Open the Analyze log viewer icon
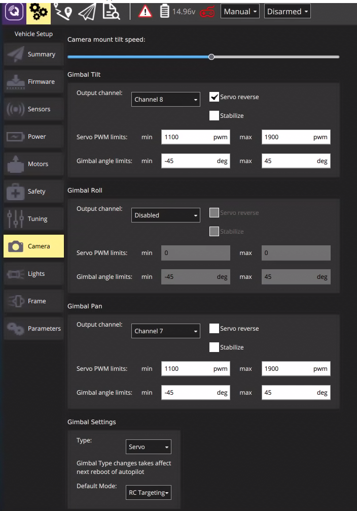The height and width of the screenshot is (511, 357). [111, 12]
